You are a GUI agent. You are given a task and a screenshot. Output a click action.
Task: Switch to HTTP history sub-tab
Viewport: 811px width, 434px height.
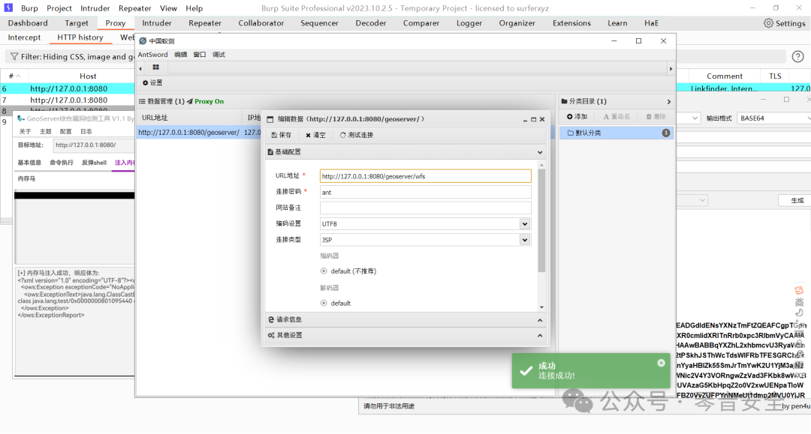[x=80, y=37]
